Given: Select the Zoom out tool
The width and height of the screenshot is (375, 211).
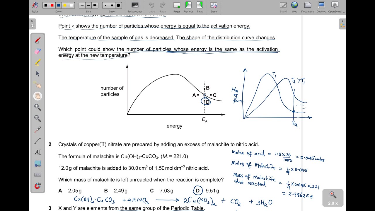Looking at the screenshot, I should 37,118.
